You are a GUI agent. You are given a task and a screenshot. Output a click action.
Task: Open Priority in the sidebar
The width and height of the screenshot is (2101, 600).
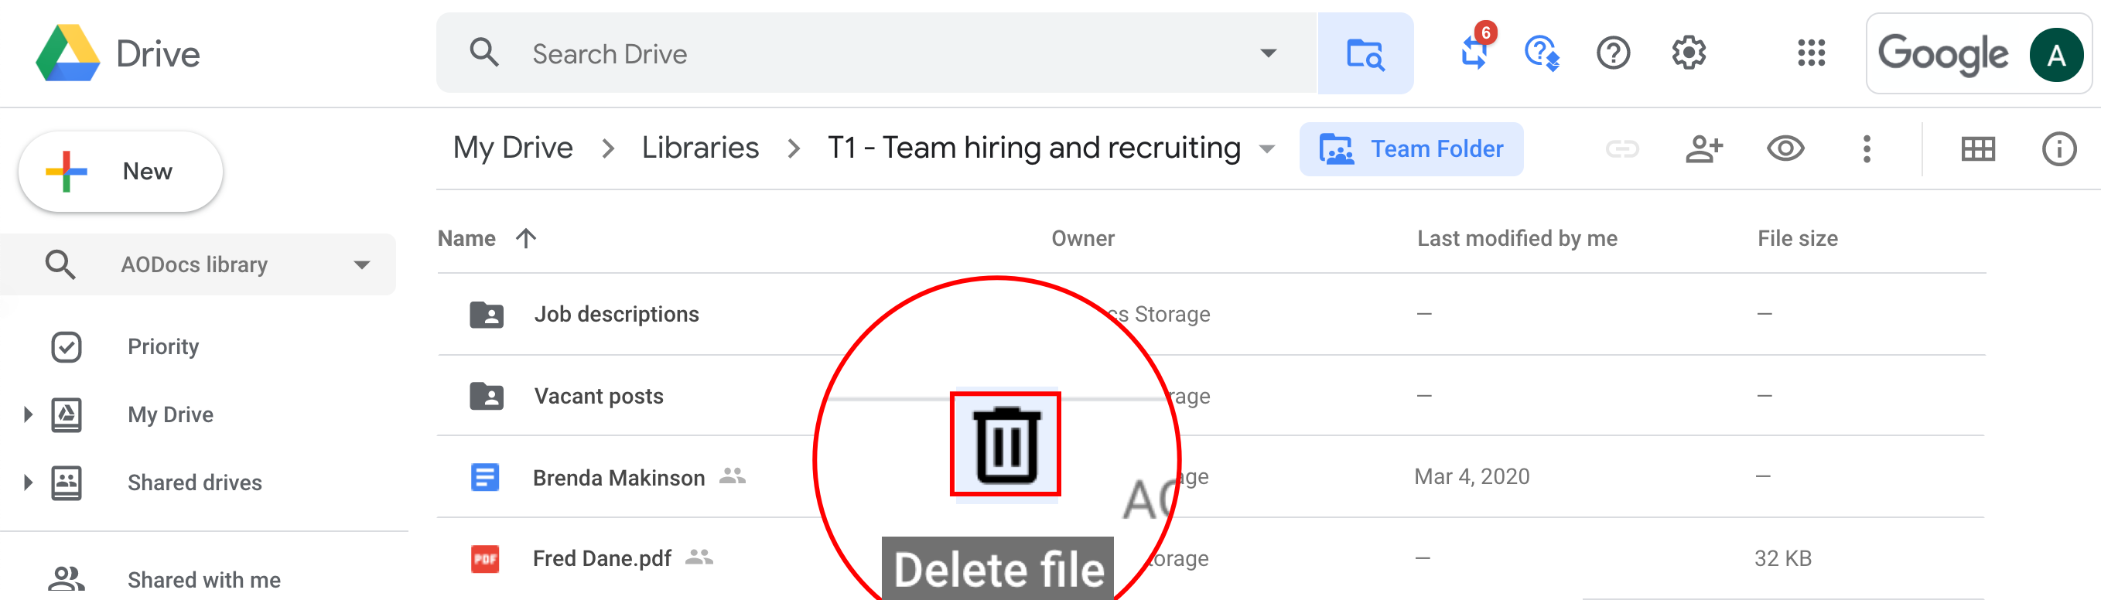coord(163,346)
